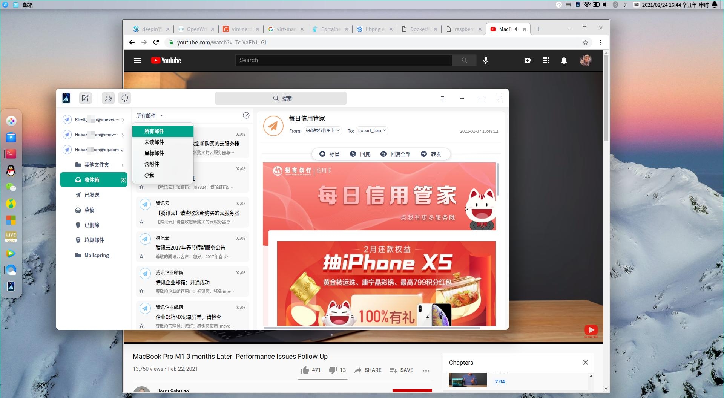Sync mail using the refresh icon

tap(125, 98)
